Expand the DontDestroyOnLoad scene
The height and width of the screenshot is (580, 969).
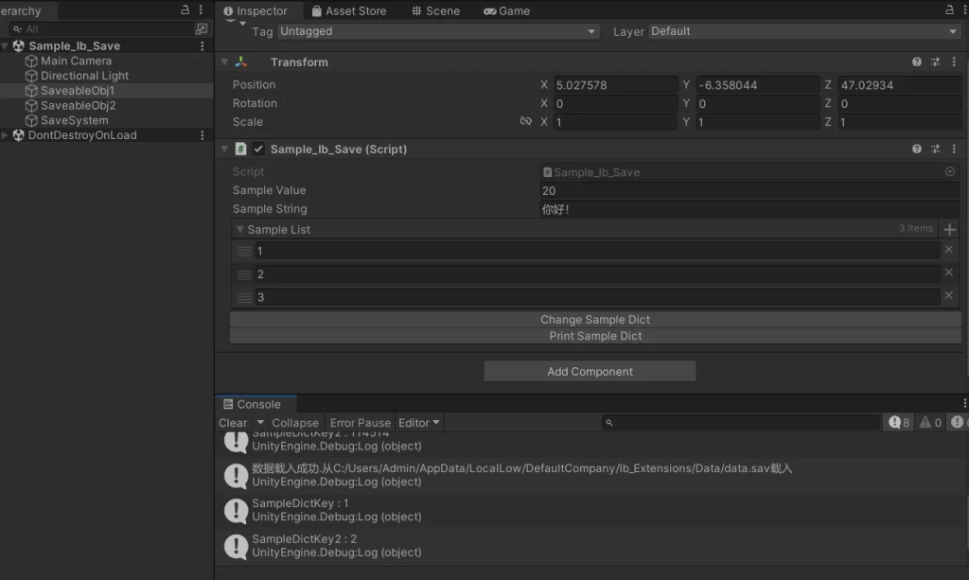5,134
